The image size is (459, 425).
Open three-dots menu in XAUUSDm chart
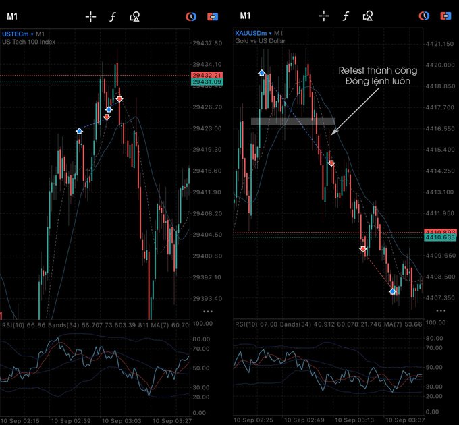click(441, 310)
